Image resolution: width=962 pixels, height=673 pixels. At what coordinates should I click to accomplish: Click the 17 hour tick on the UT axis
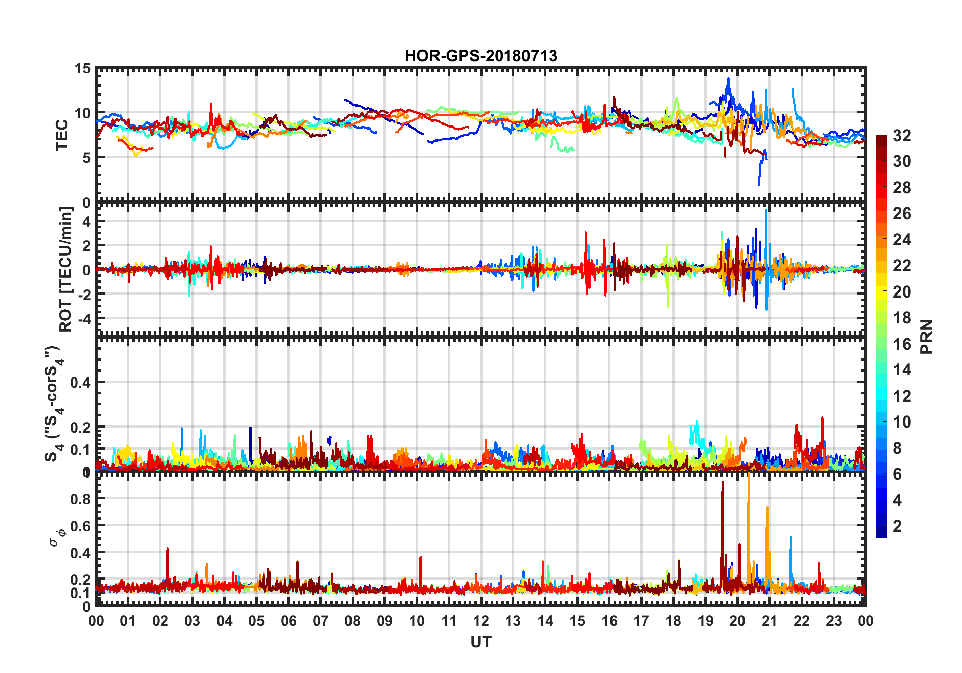tap(641, 621)
